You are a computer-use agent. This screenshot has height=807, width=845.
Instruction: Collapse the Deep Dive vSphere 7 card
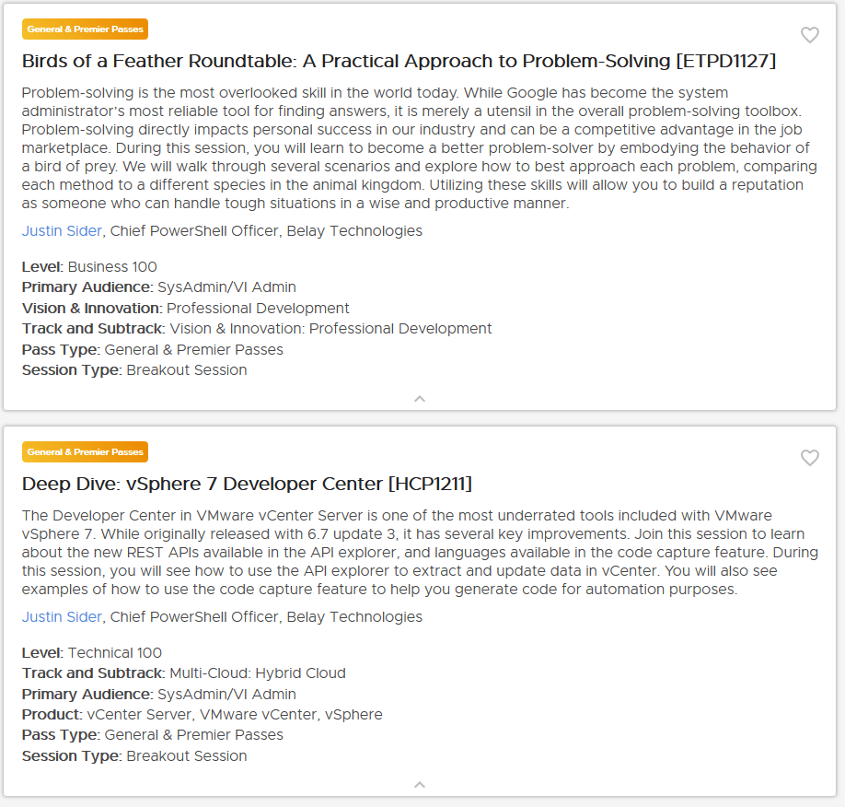pos(420,785)
